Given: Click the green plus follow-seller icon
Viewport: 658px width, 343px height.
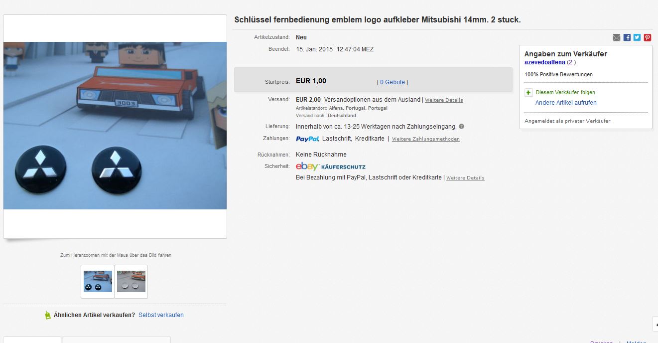Looking at the screenshot, I should [x=528, y=93].
